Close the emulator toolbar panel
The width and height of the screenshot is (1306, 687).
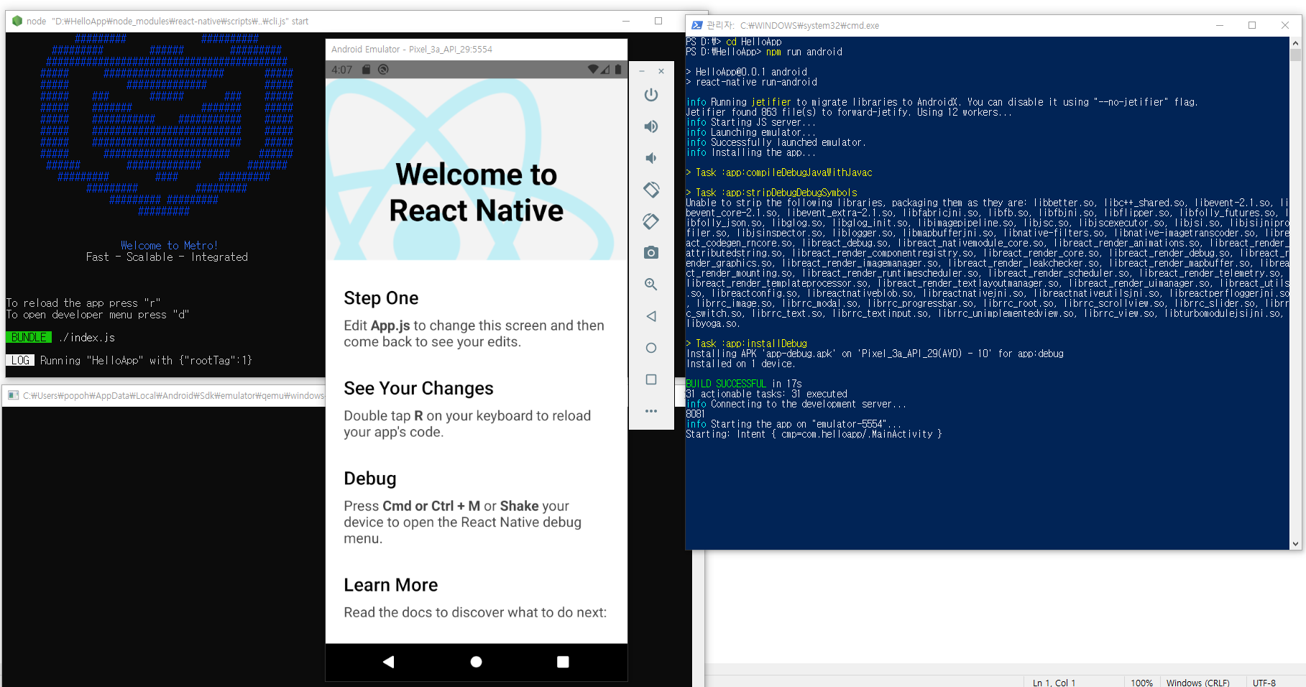pyautogui.click(x=661, y=71)
